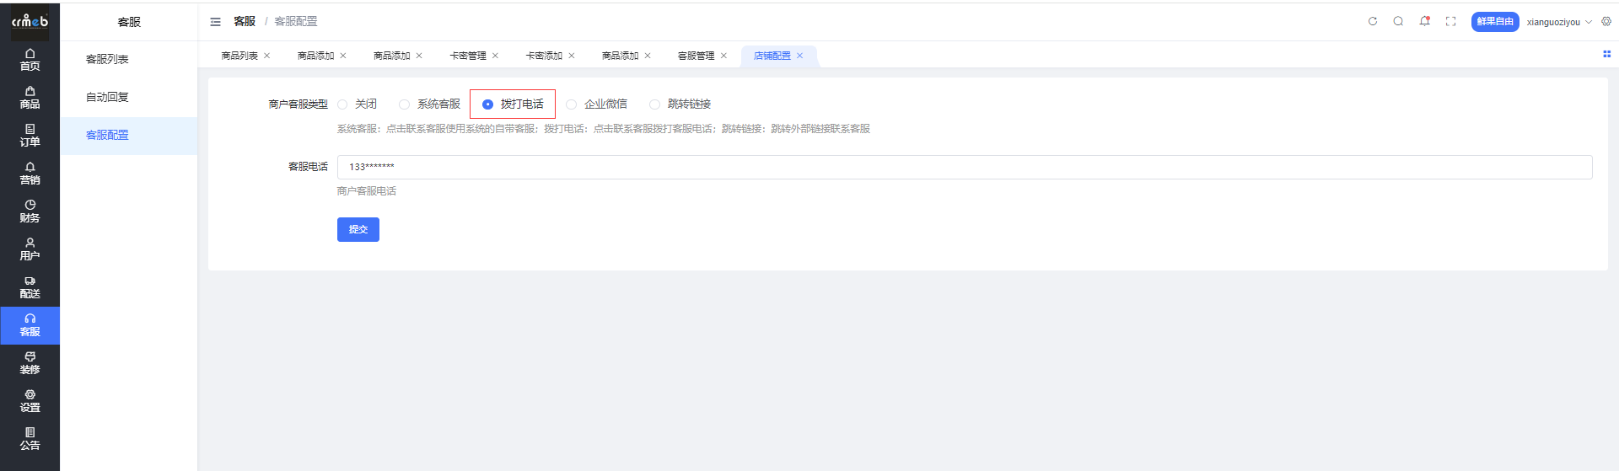This screenshot has width=1619, height=471.
Task: Click the refresh icon in top bar
Action: tap(1372, 22)
